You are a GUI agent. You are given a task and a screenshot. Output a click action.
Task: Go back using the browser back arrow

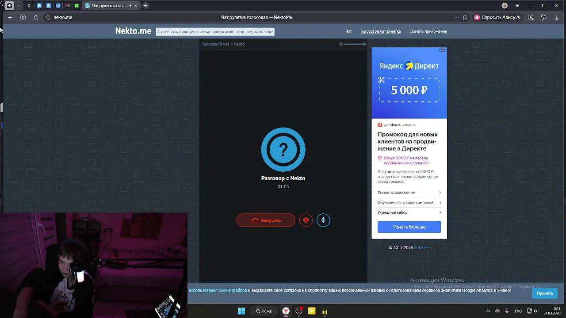(x=10, y=17)
